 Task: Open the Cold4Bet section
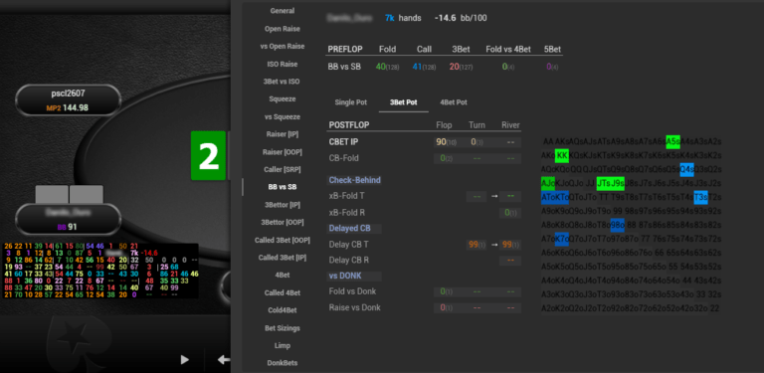click(x=283, y=310)
